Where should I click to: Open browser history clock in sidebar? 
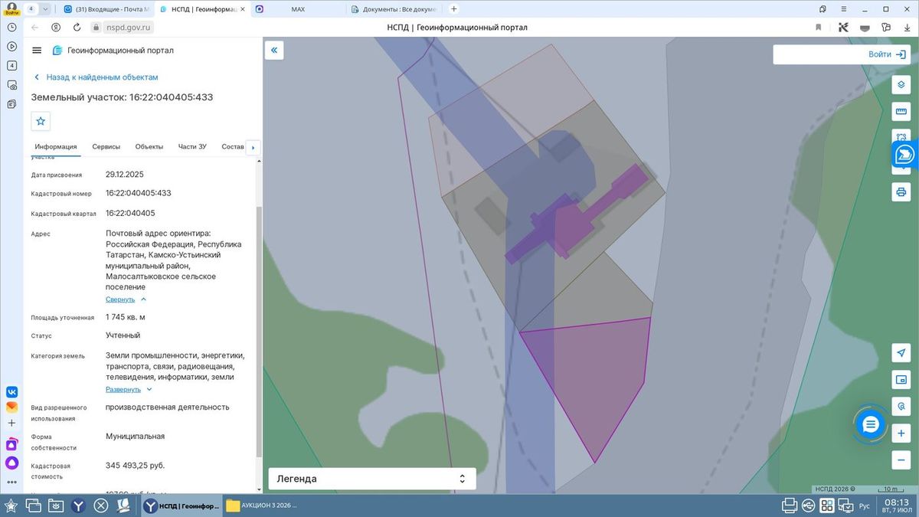pos(11,27)
